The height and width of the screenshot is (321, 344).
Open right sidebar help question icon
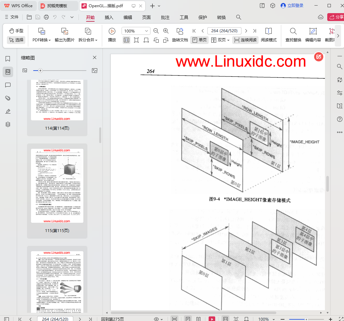coord(340,119)
